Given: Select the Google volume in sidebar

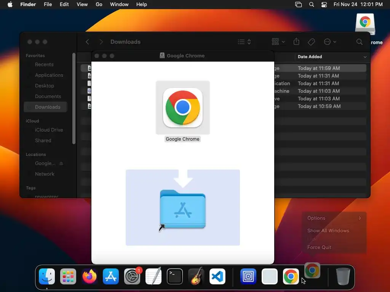Looking at the screenshot, I should 45,163.
